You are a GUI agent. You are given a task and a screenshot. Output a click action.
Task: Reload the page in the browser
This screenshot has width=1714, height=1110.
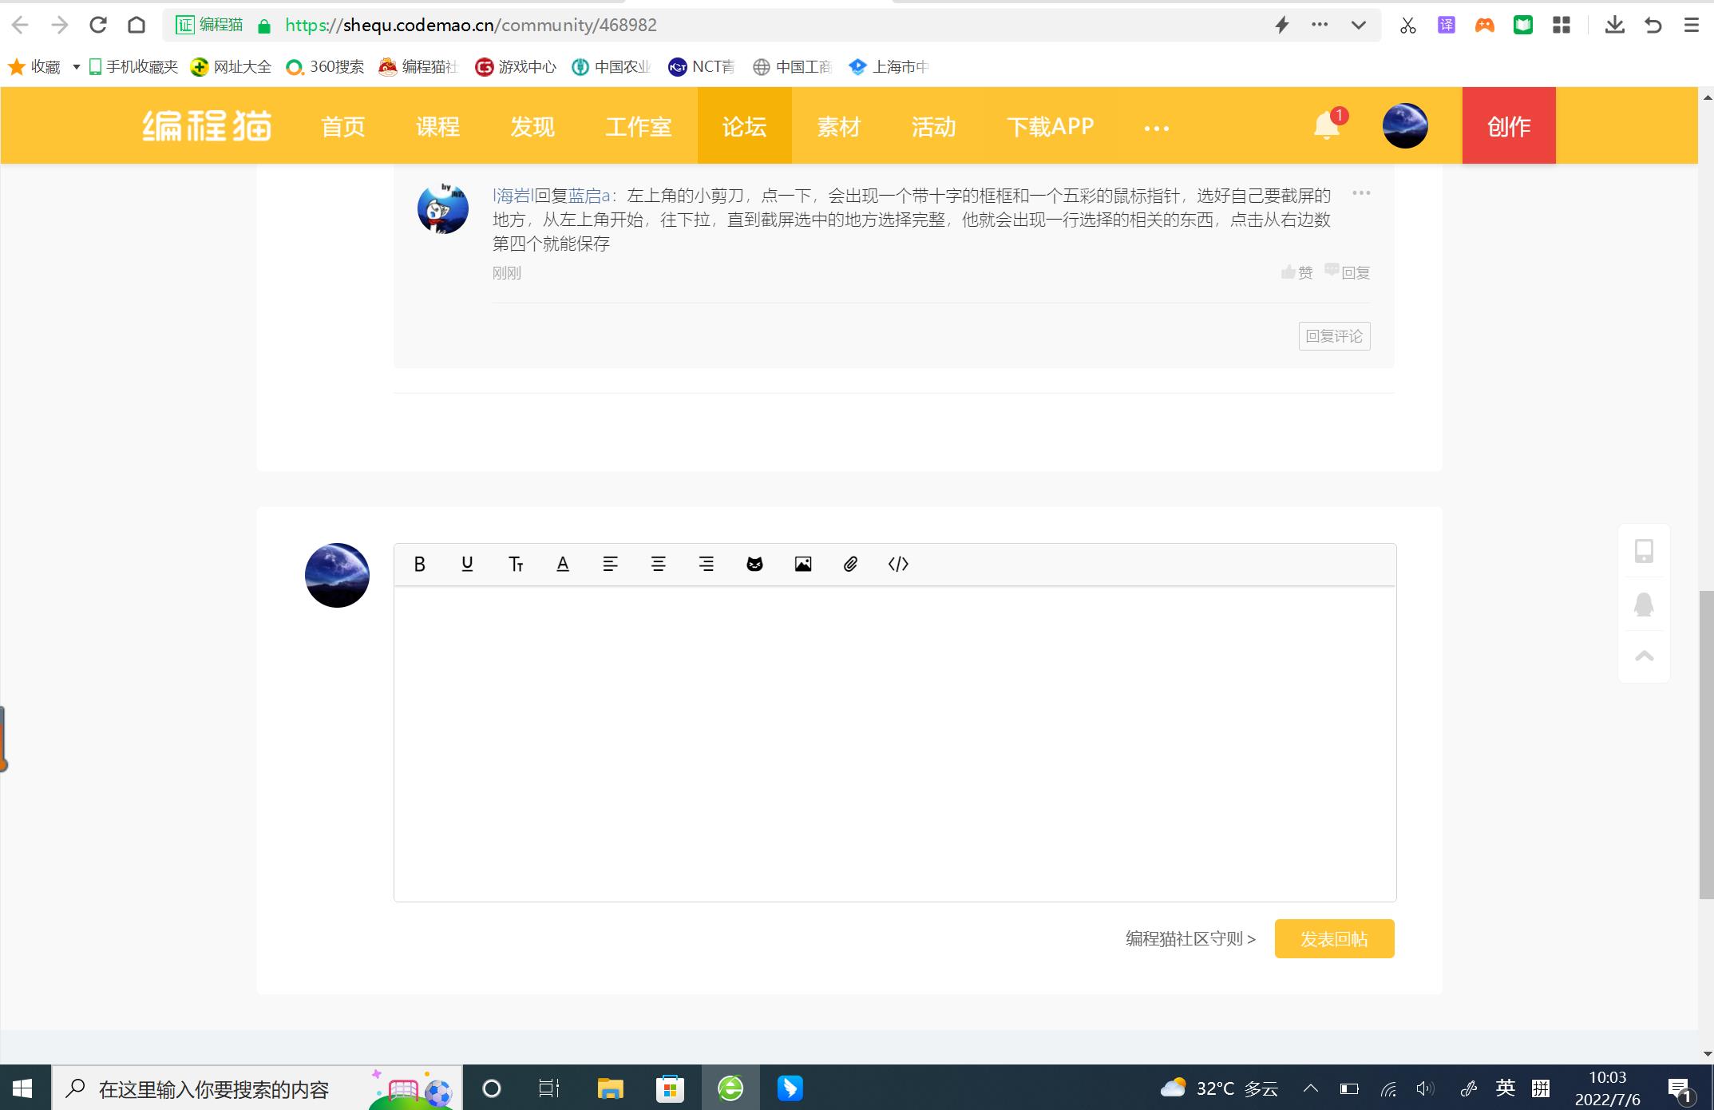[98, 25]
